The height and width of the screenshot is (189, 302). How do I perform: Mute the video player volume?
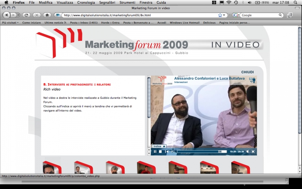248,152
